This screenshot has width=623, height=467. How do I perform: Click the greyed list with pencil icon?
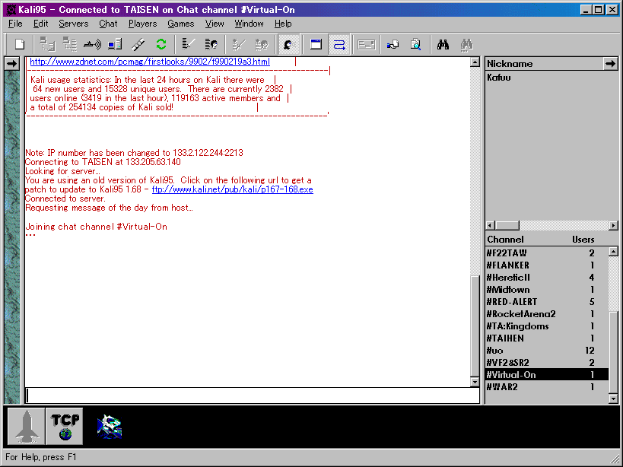point(238,44)
